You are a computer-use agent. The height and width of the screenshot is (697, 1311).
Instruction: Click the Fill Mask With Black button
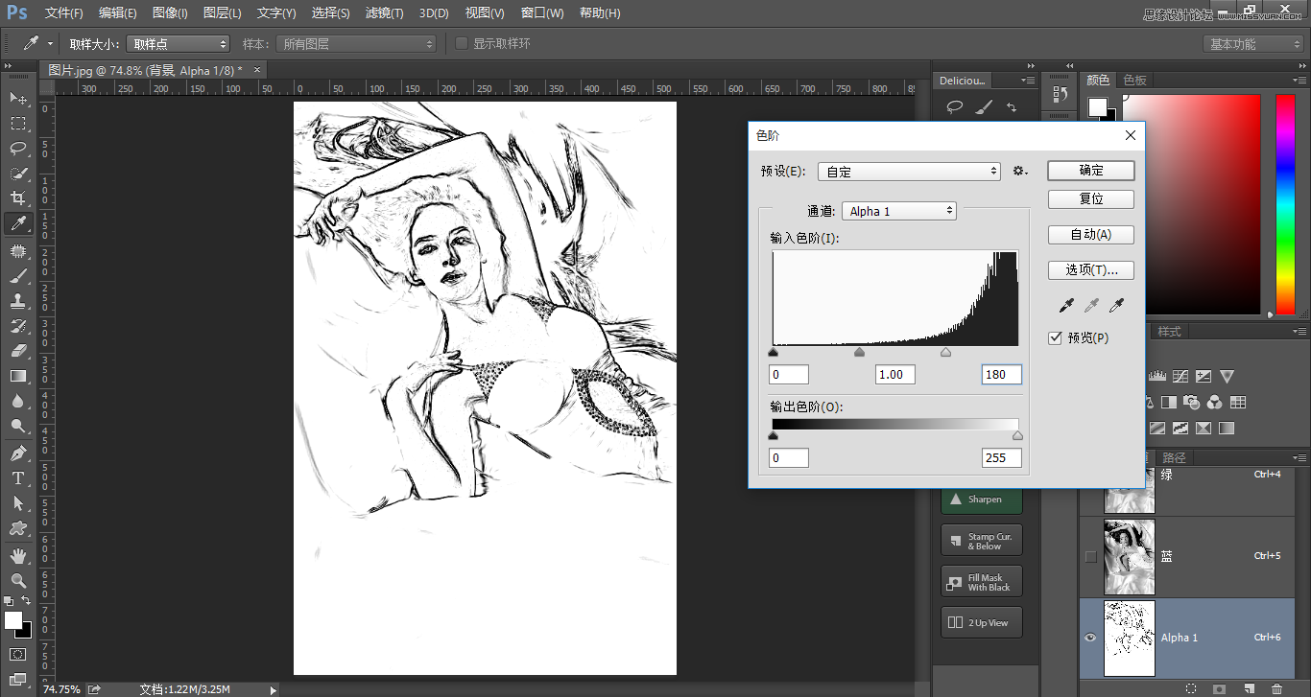(x=982, y=582)
